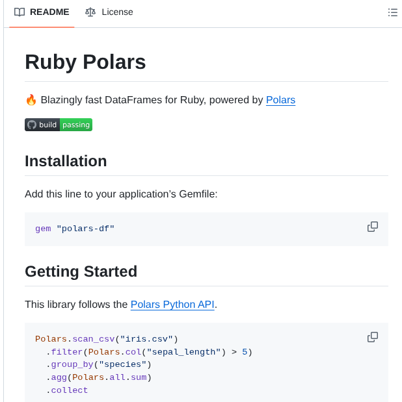The height and width of the screenshot is (402, 402).
Task: Switch to the License tab
Action: click(x=109, y=12)
